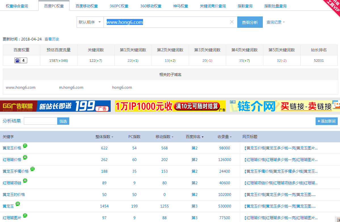Open the 查看历史 link
Screen dimensions: 340x222
click(52, 39)
